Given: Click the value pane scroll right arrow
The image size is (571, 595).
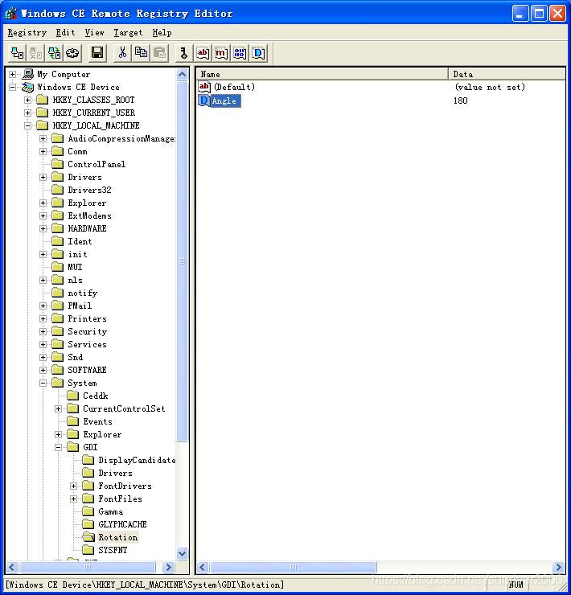Looking at the screenshot, I should tap(558, 568).
